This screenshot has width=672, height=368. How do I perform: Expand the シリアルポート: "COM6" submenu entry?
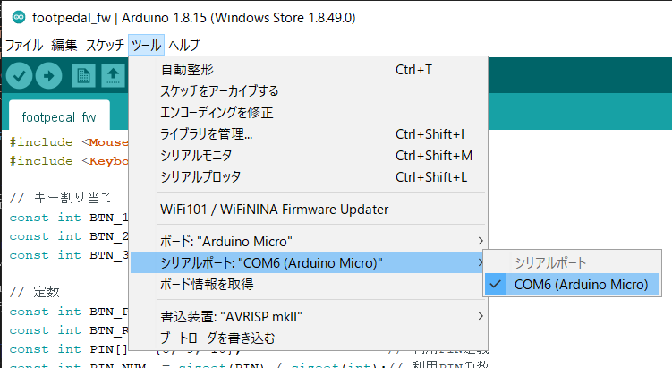[x=309, y=262]
